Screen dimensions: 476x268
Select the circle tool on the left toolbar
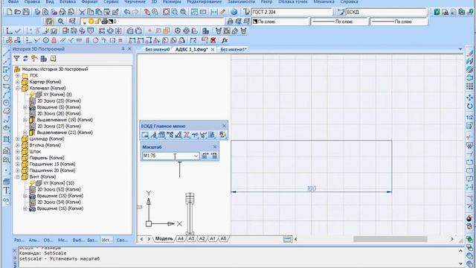click(x=6, y=103)
